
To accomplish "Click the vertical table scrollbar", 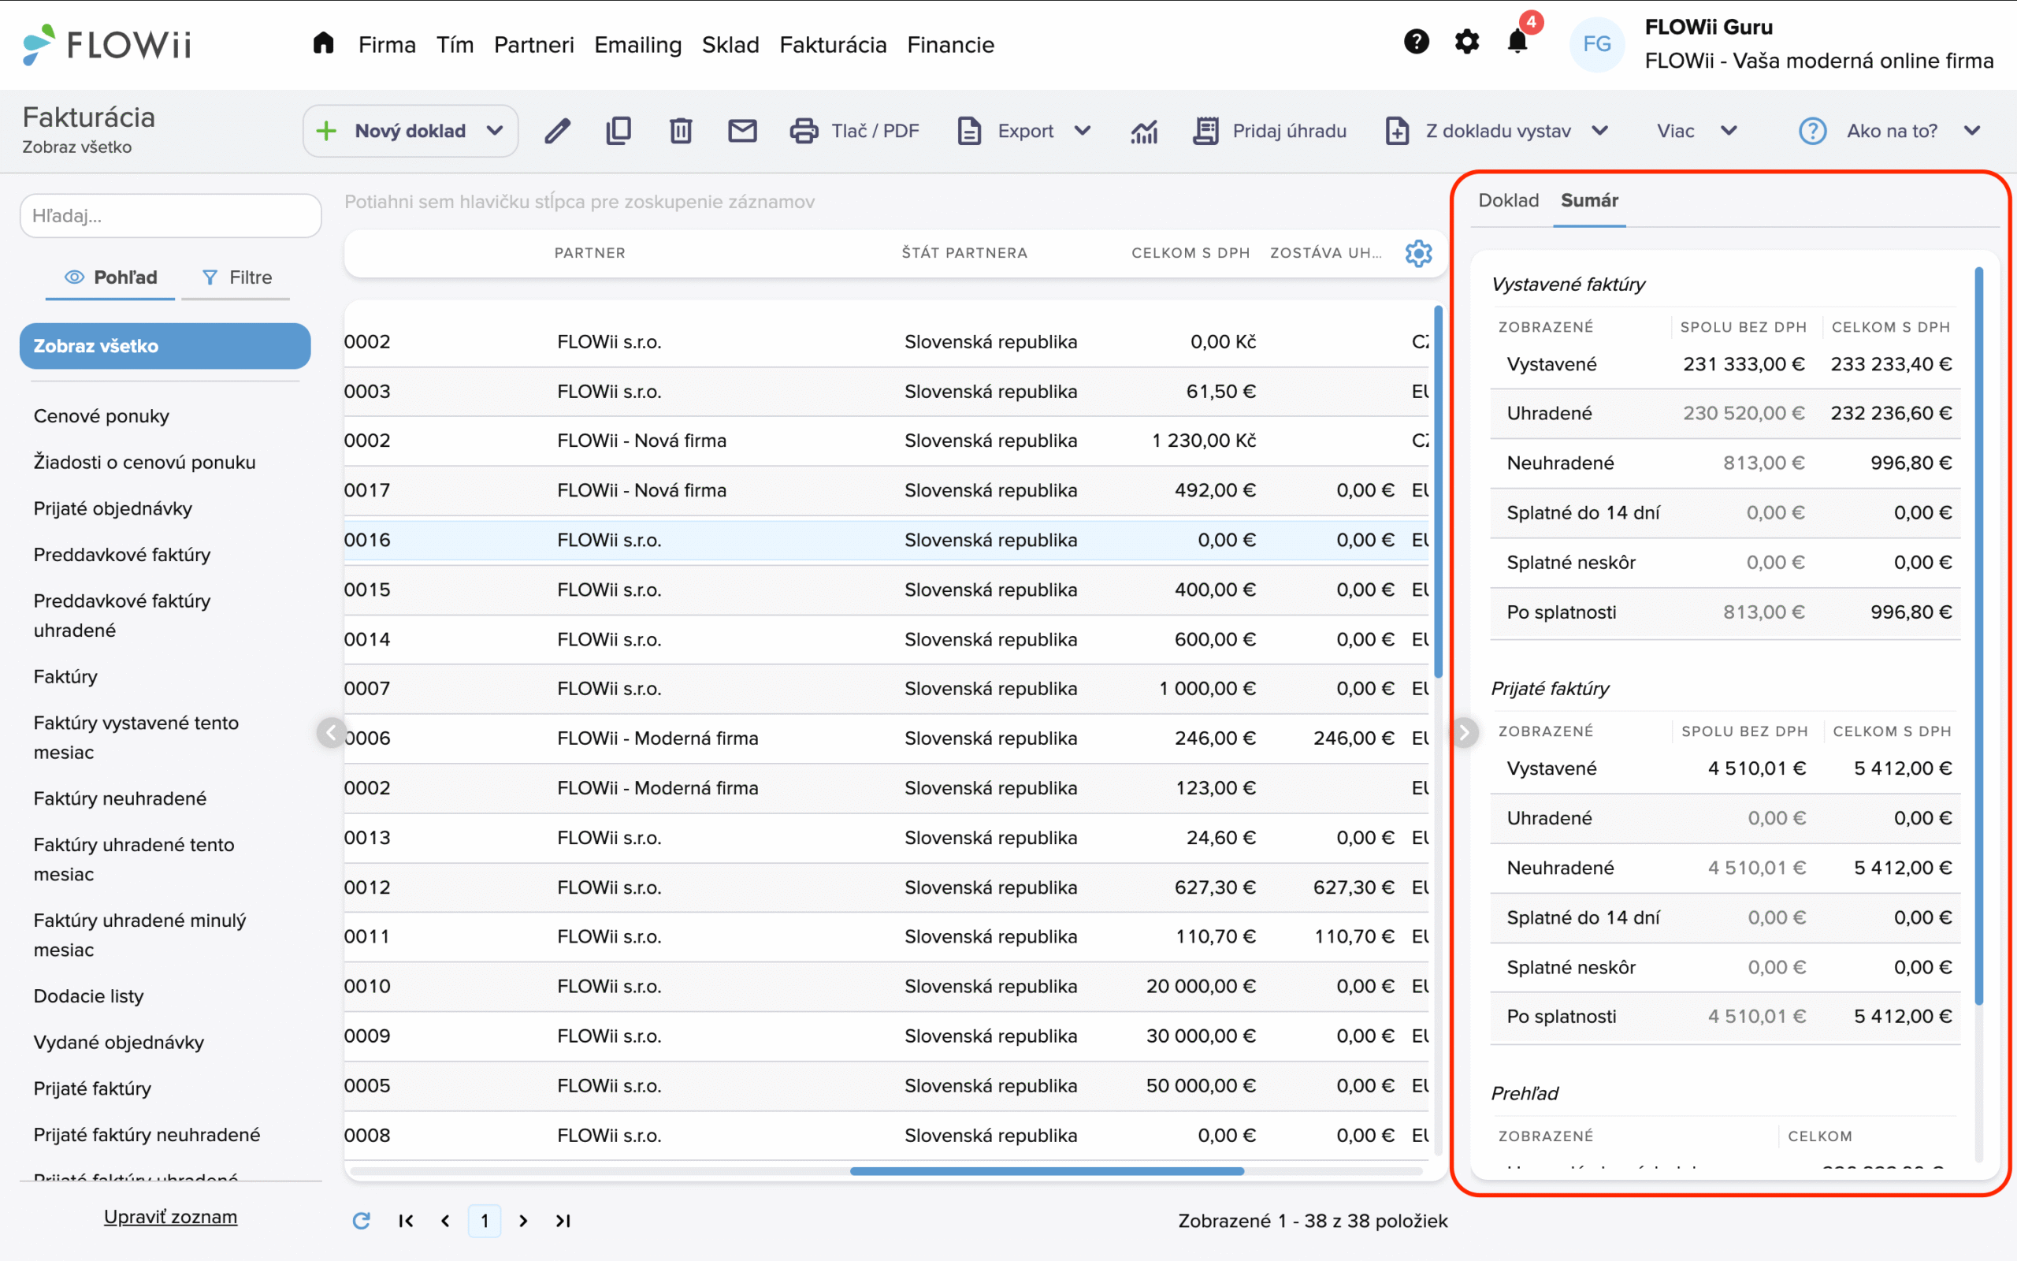I will [1438, 492].
